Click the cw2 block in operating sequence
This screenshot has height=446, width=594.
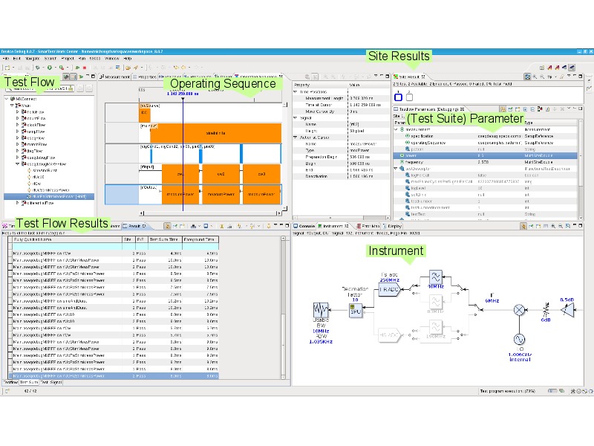(x=221, y=174)
